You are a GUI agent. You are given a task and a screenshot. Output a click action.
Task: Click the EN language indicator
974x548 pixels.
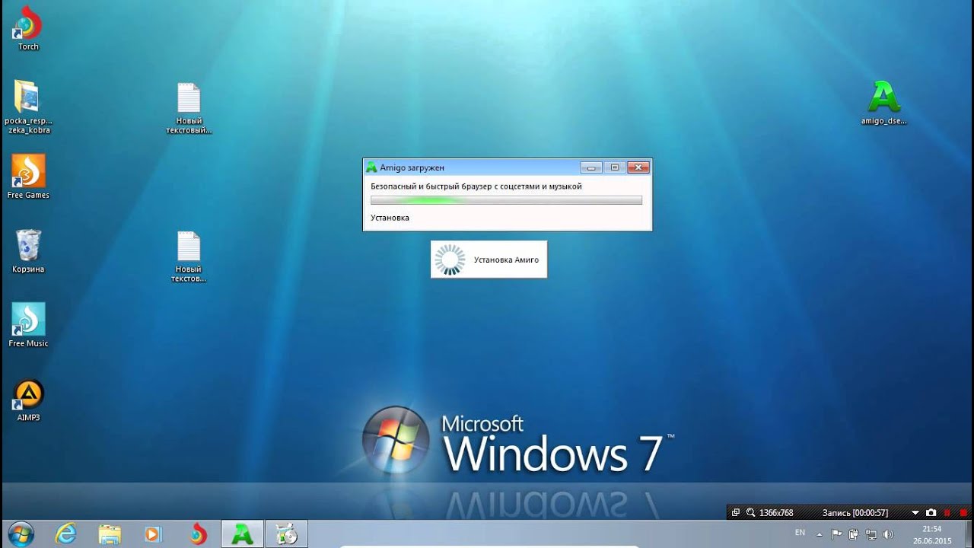pyautogui.click(x=800, y=533)
